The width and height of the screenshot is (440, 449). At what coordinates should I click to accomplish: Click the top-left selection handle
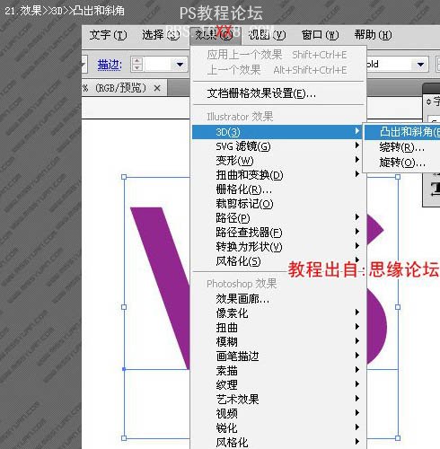(x=124, y=177)
